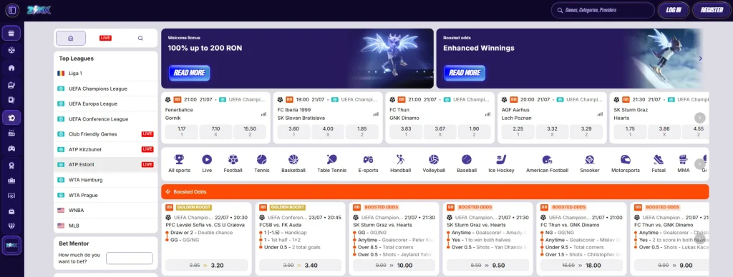Add FC Thun boost at 18.00

[x=581, y=266]
